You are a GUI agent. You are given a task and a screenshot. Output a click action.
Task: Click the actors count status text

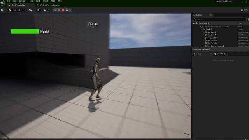click(x=202, y=49)
